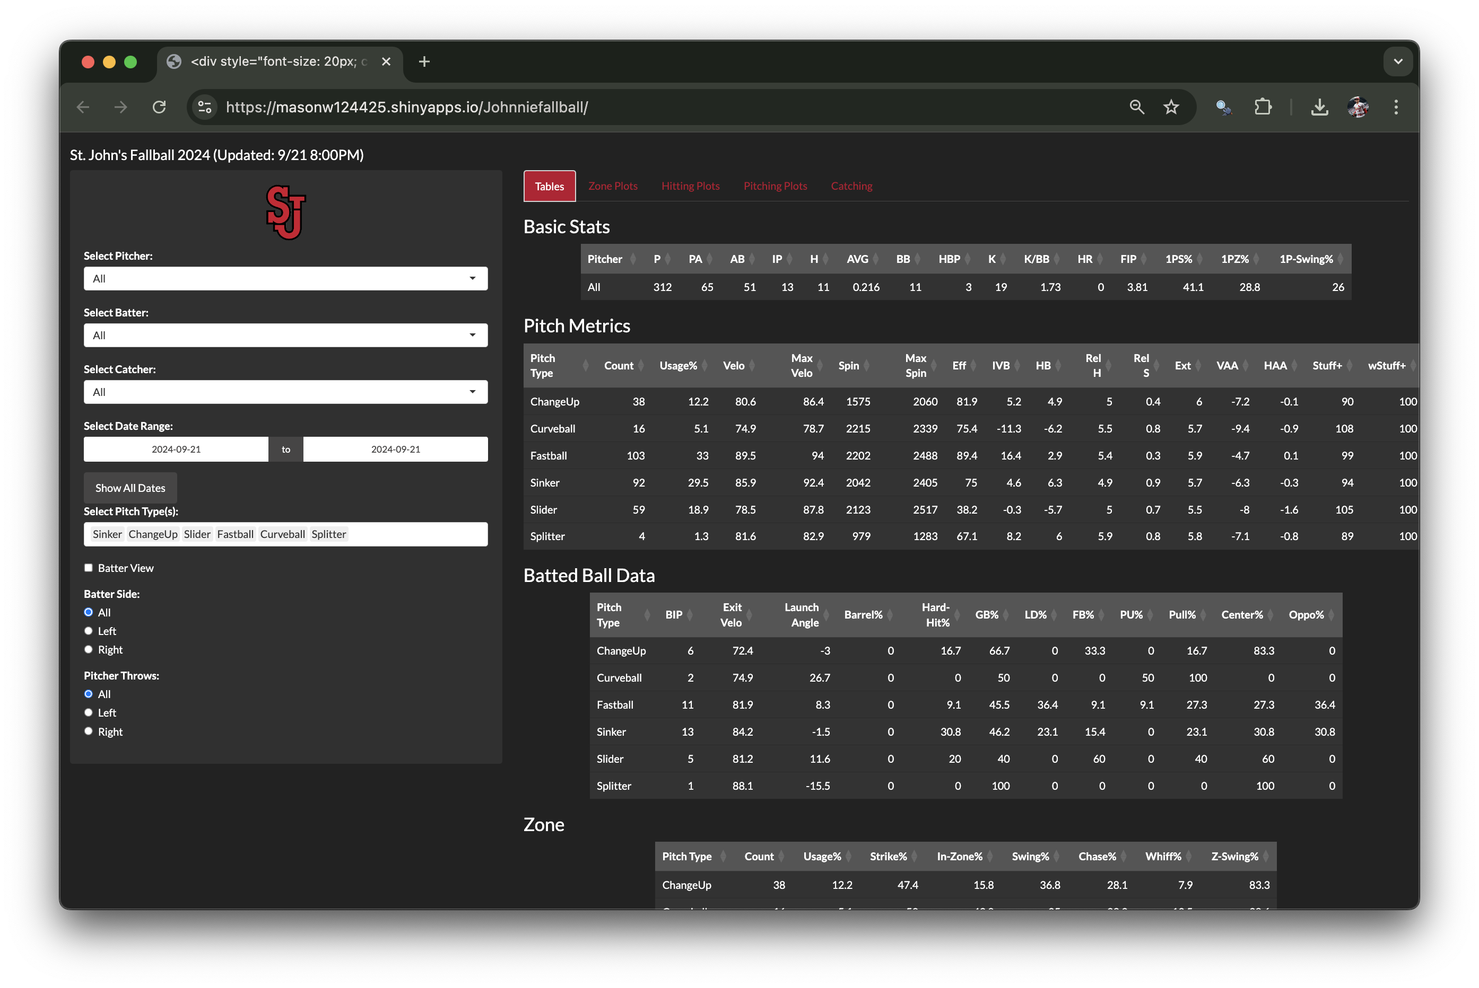Image resolution: width=1479 pixels, height=988 pixels.
Task: Click Curveball row in Pitch Metrics table
Action: pos(971,428)
